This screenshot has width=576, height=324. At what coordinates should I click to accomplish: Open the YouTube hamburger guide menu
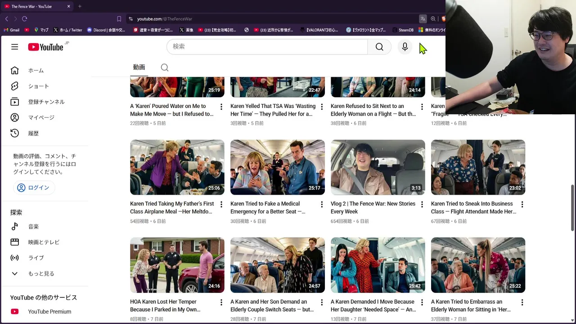15,47
